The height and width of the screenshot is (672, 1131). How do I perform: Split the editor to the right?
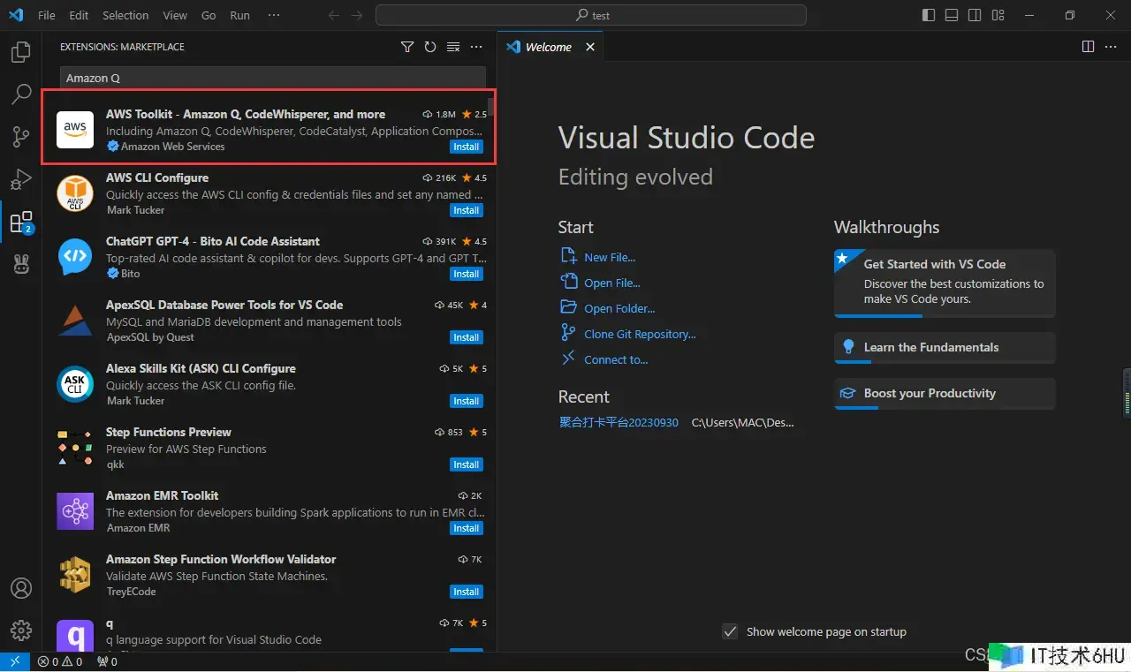coord(1088,47)
